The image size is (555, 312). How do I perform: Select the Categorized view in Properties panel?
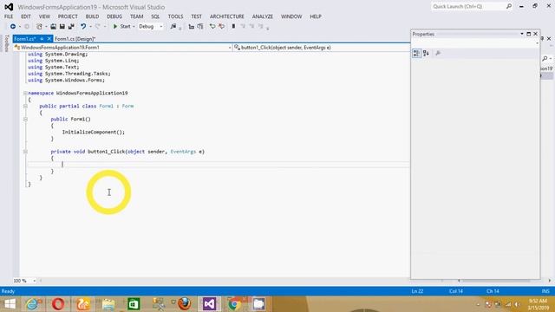(x=416, y=53)
